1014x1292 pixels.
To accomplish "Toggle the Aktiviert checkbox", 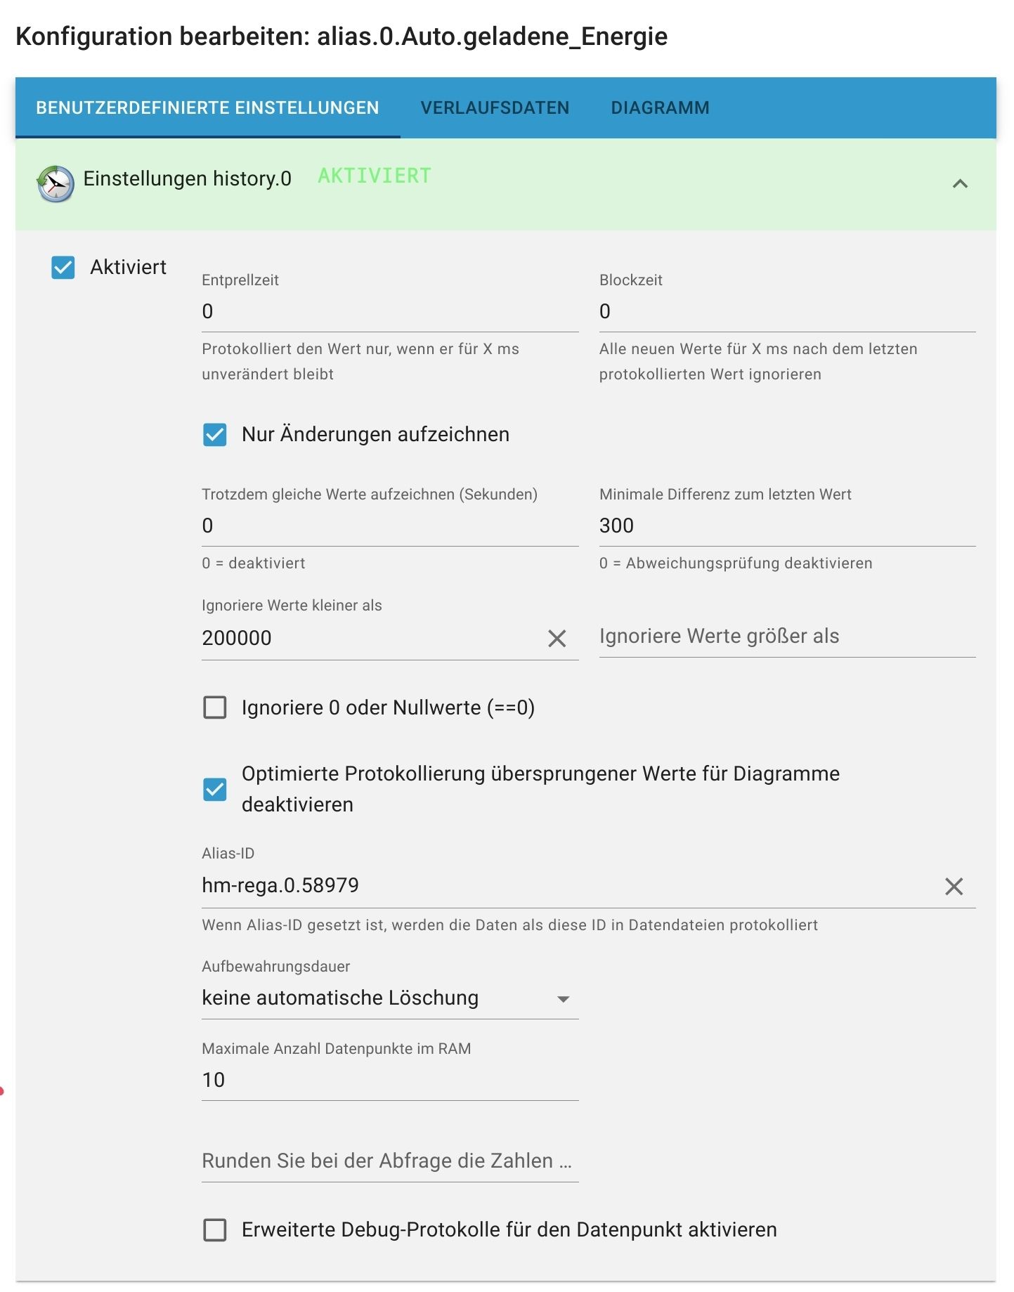I will click(63, 268).
